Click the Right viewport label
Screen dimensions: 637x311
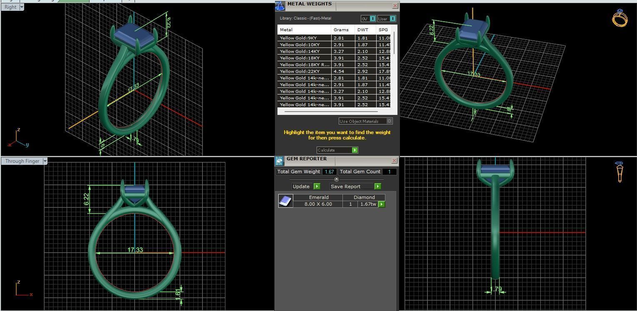click(10, 7)
